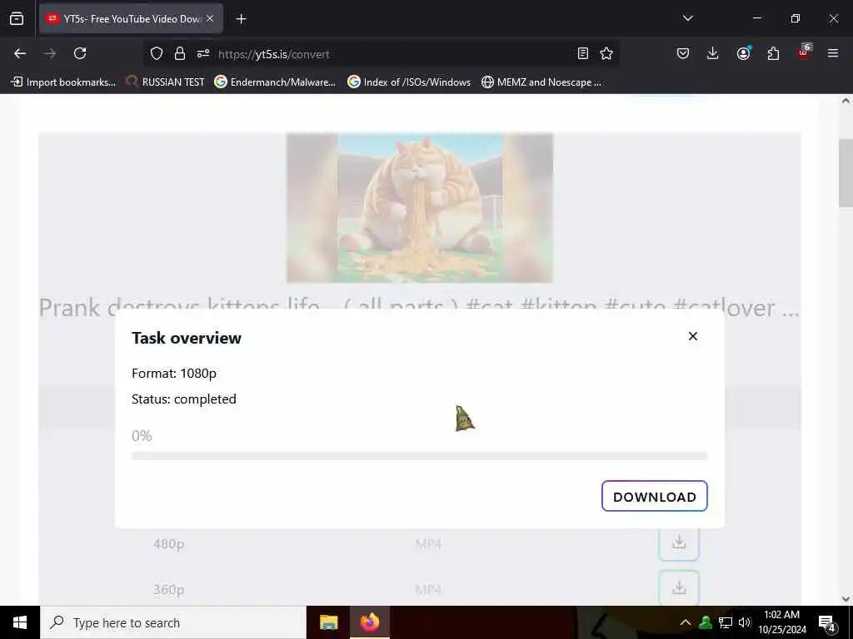The width and height of the screenshot is (853, 639).
Task: Close the YT5s browser tab
Action: (210, 18)
